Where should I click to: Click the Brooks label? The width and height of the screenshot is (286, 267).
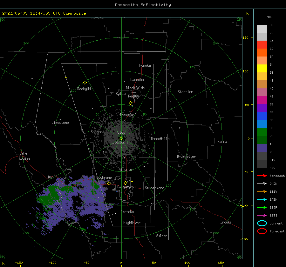coord(226,222)
